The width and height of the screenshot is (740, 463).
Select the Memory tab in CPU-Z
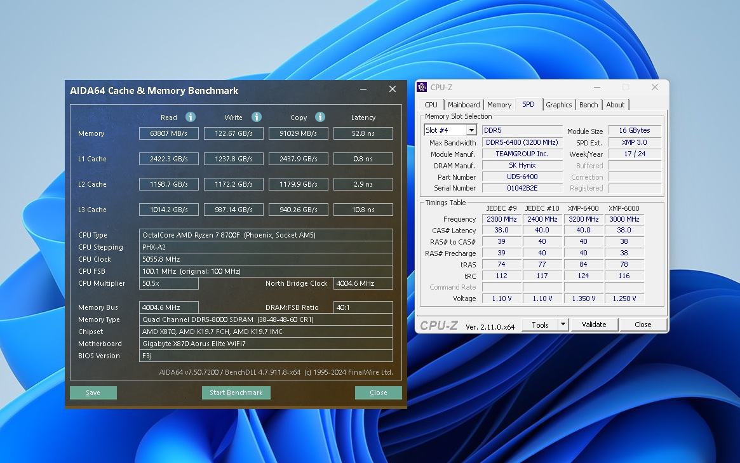499,105
